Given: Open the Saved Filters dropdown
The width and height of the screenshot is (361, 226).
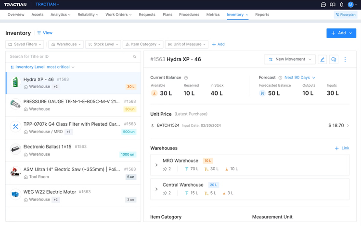Looking at the screenshot, I should (x=25, y=44).
